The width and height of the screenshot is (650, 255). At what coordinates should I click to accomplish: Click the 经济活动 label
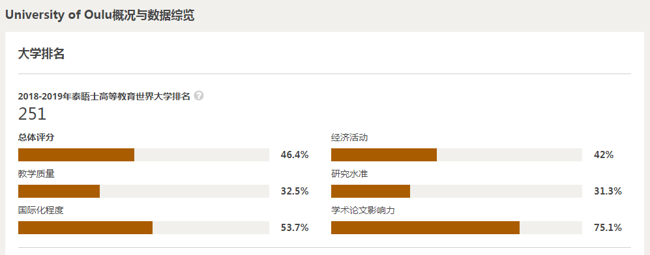click(349, 138)
